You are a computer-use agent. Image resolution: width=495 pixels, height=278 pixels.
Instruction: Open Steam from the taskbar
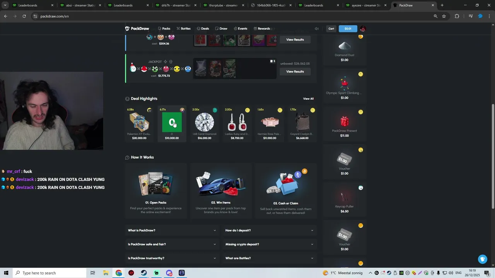click(143, 273)
